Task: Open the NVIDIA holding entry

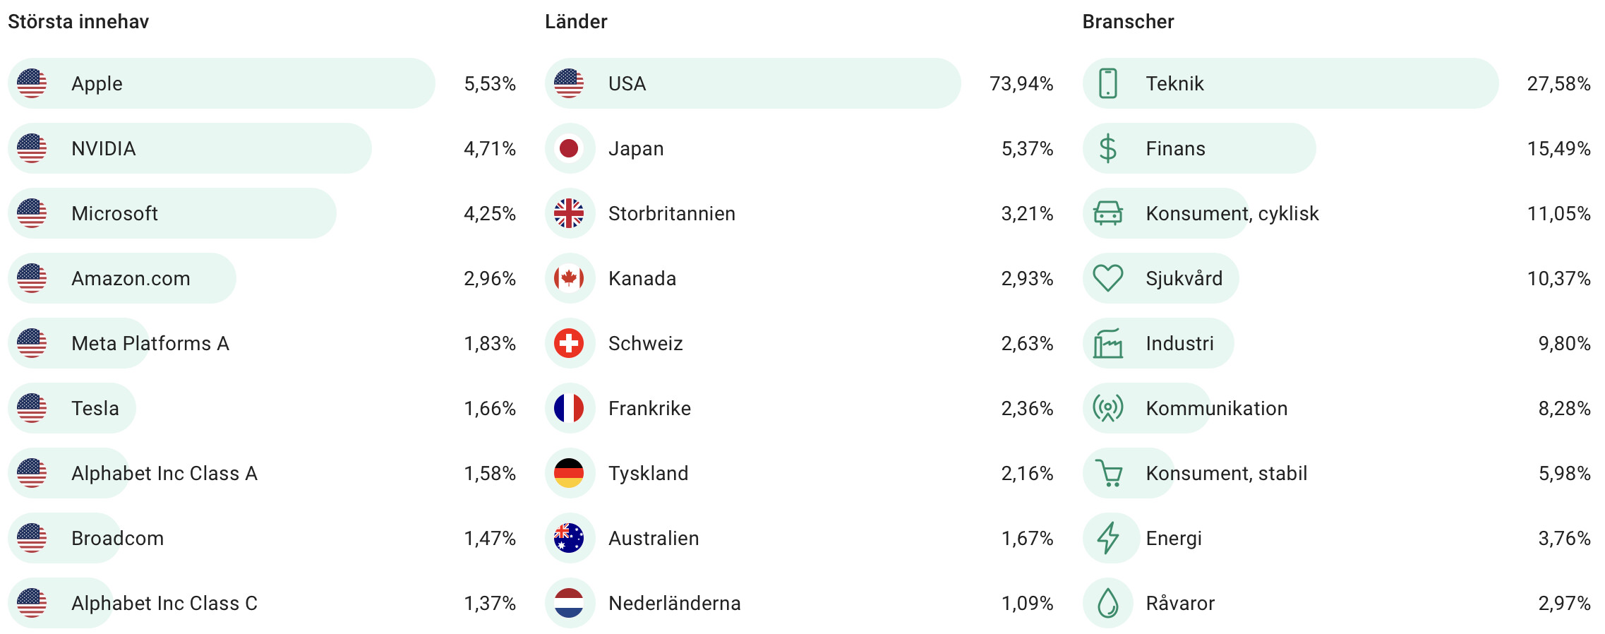Action: 262,148
